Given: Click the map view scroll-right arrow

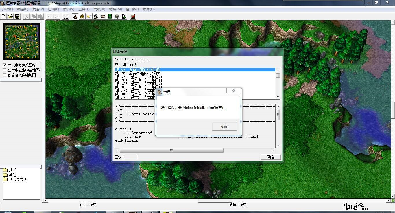Looking at the screenshot, I should pos(389,200).
